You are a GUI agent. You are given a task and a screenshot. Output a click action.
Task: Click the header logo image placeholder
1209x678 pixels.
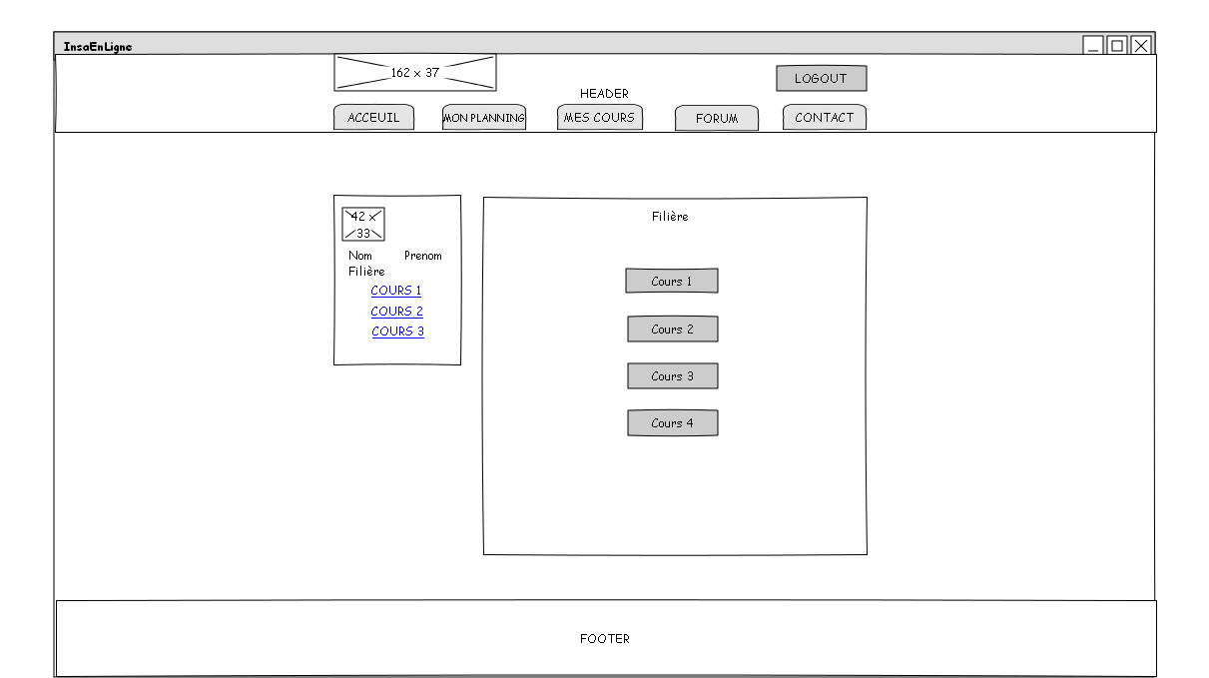point(414,72)
